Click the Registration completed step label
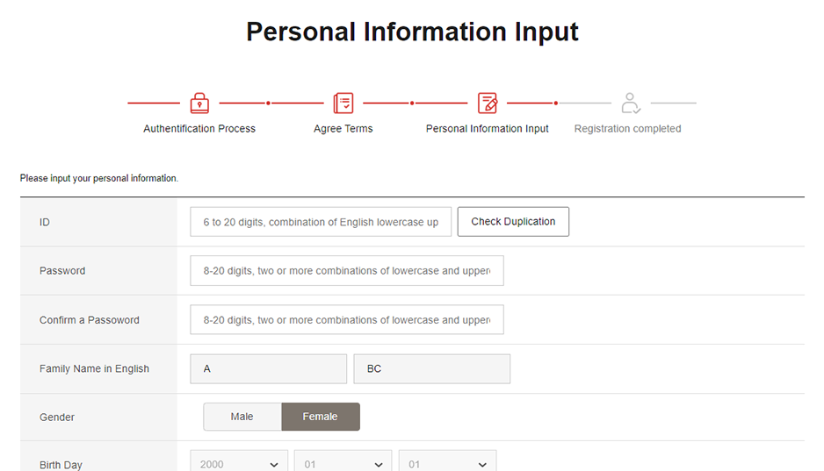 point(627,129)
